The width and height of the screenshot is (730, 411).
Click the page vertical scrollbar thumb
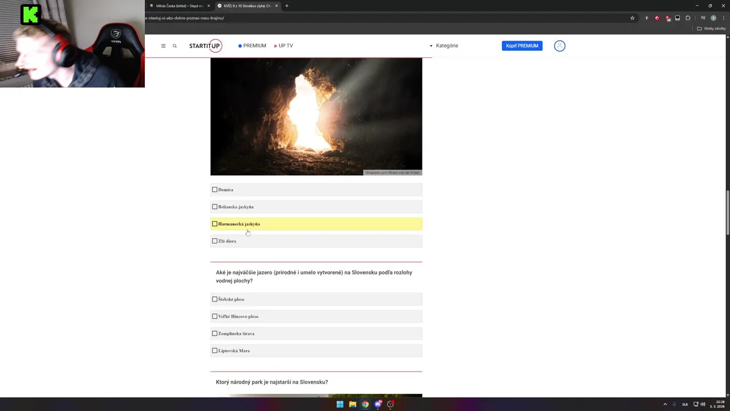tap(727, 212)
